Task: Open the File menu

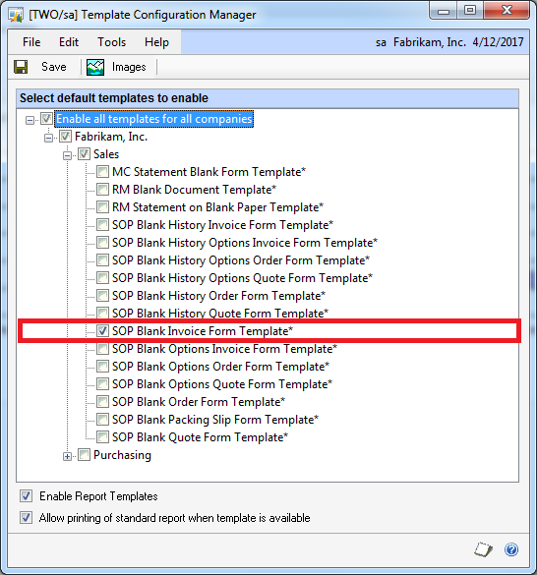Action: 31,42
